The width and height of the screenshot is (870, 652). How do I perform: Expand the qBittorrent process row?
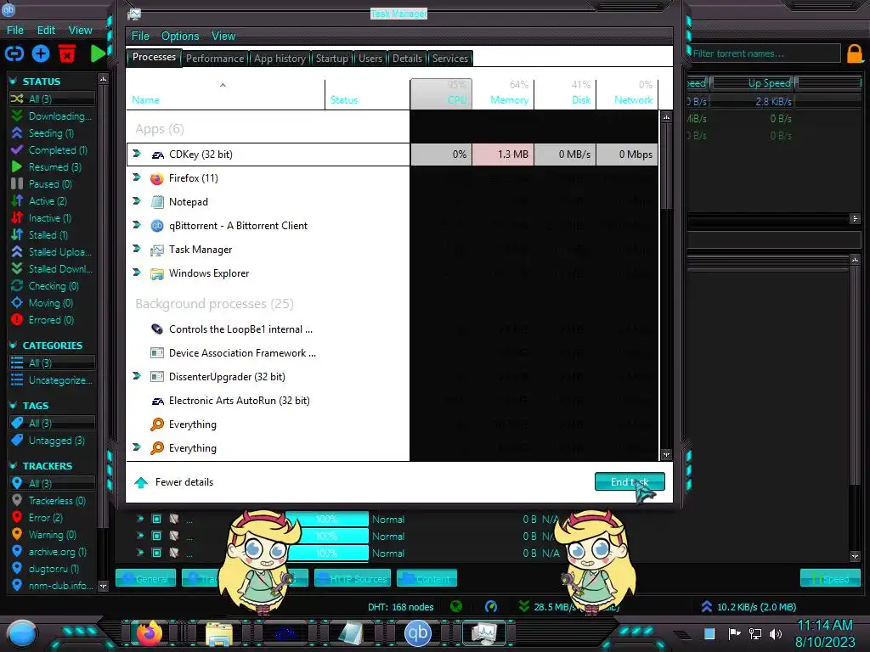point(137,224)
